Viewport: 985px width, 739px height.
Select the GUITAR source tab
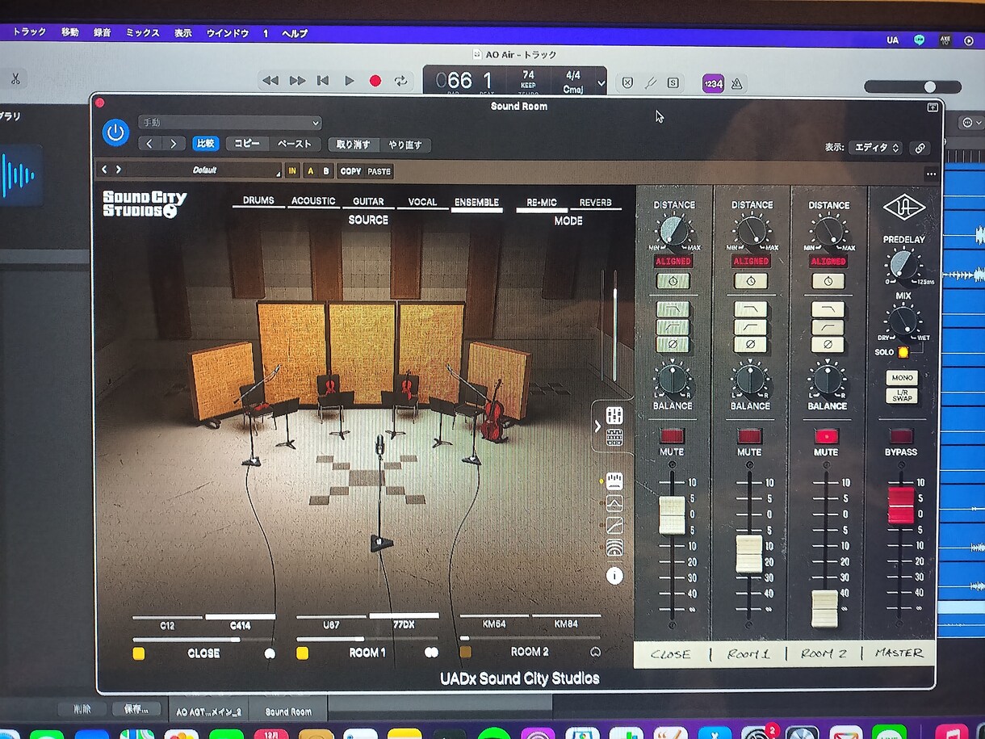368,202
